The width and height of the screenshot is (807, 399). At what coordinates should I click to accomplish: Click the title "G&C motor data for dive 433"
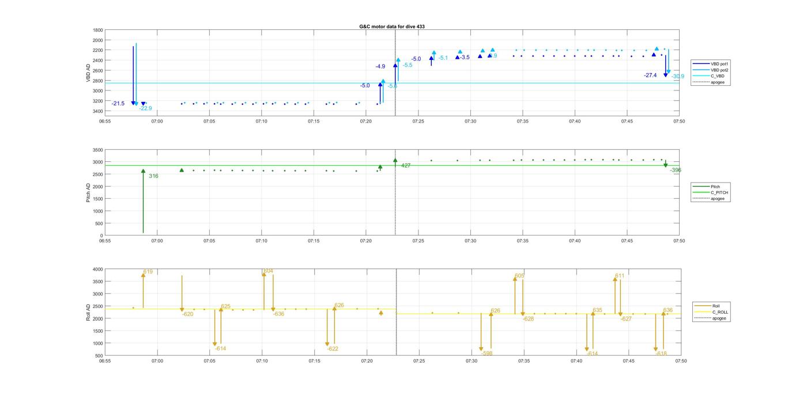click(x=391, y=26)
